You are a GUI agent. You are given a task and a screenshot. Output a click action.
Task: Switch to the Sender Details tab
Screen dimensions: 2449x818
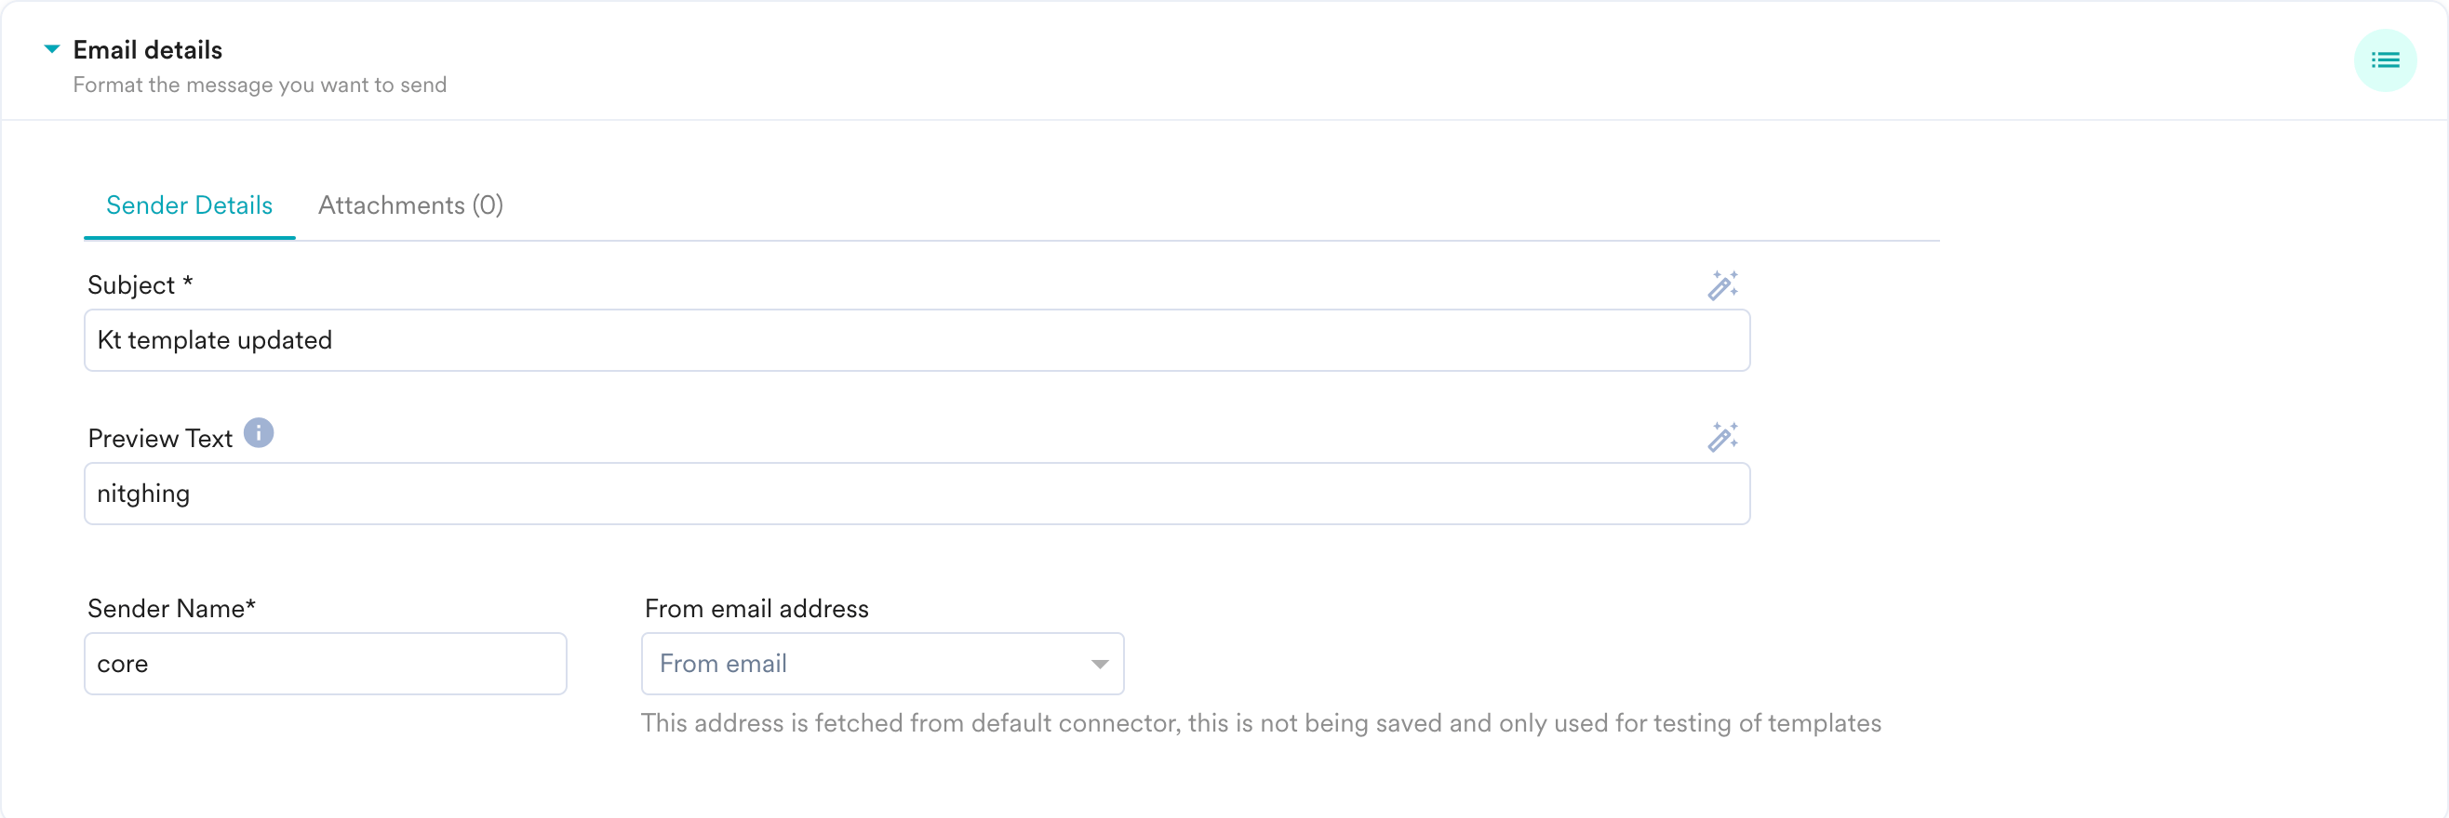[189, 205]
